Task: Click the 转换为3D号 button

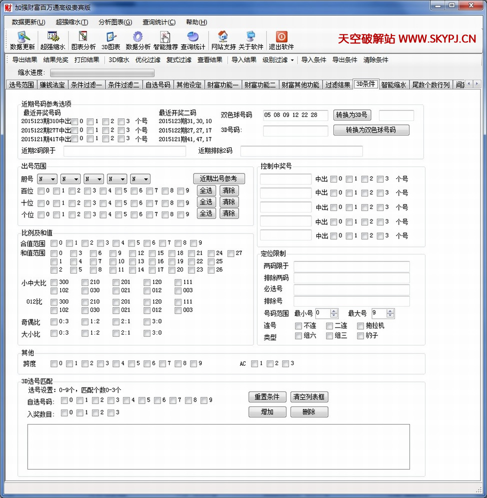Action: [352, 115]
